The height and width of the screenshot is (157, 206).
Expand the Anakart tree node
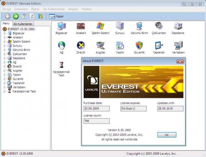4,38
